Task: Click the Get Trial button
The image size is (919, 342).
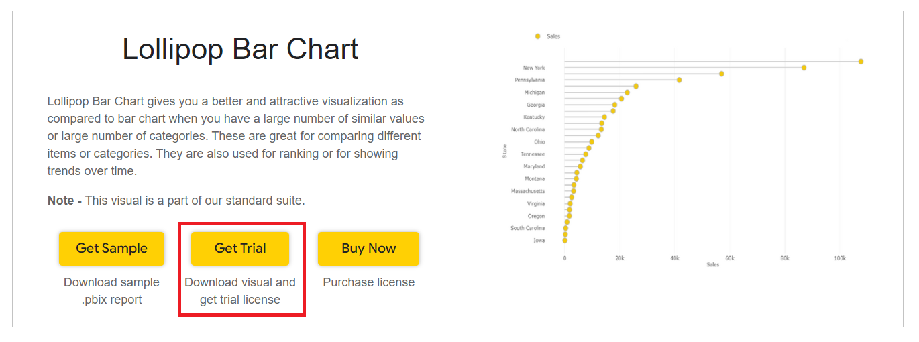Action: click(240, 248)
